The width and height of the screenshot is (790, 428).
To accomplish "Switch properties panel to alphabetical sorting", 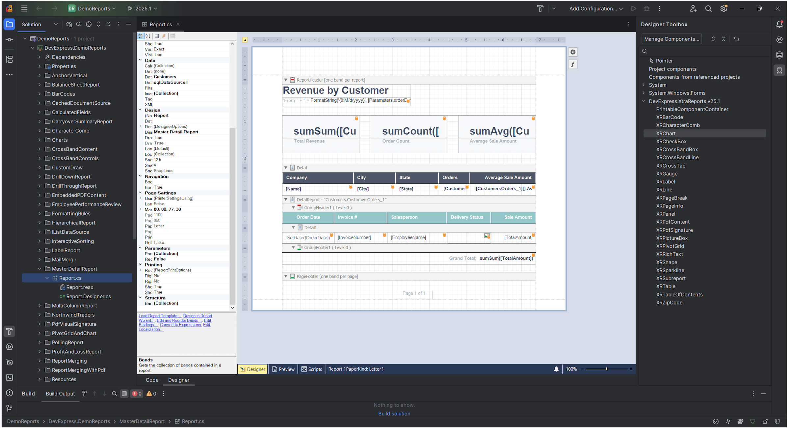I will pos(148,36).
